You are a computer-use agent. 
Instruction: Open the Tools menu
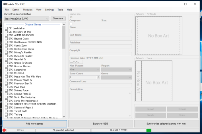(60, 10)
